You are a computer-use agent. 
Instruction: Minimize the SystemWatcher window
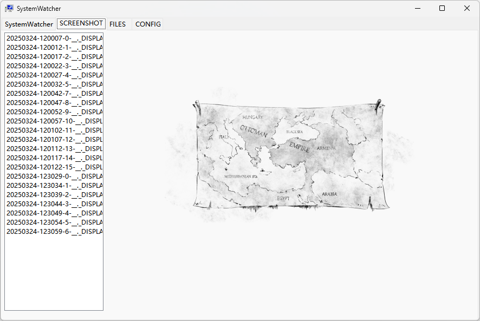point(417,8)
